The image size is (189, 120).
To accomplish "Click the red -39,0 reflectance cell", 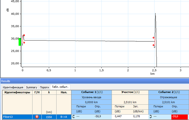I will tap(179, 117).
